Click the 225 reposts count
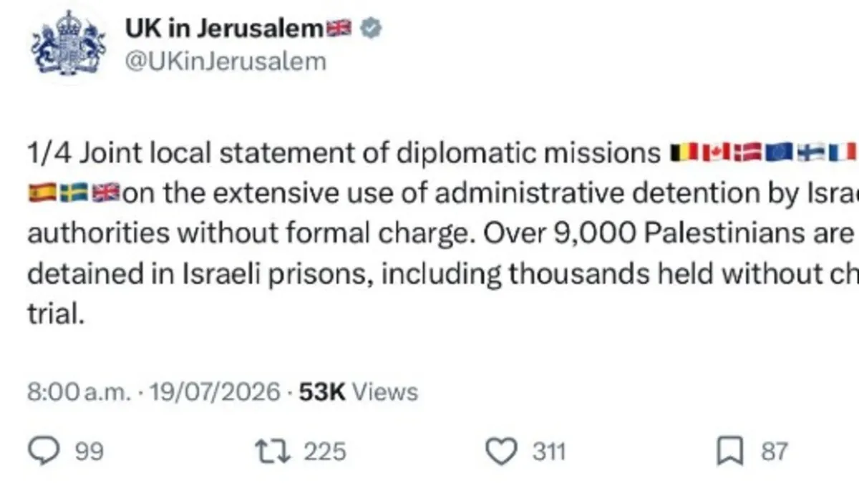This screenshot has height=483, width=859. (325, 452)
